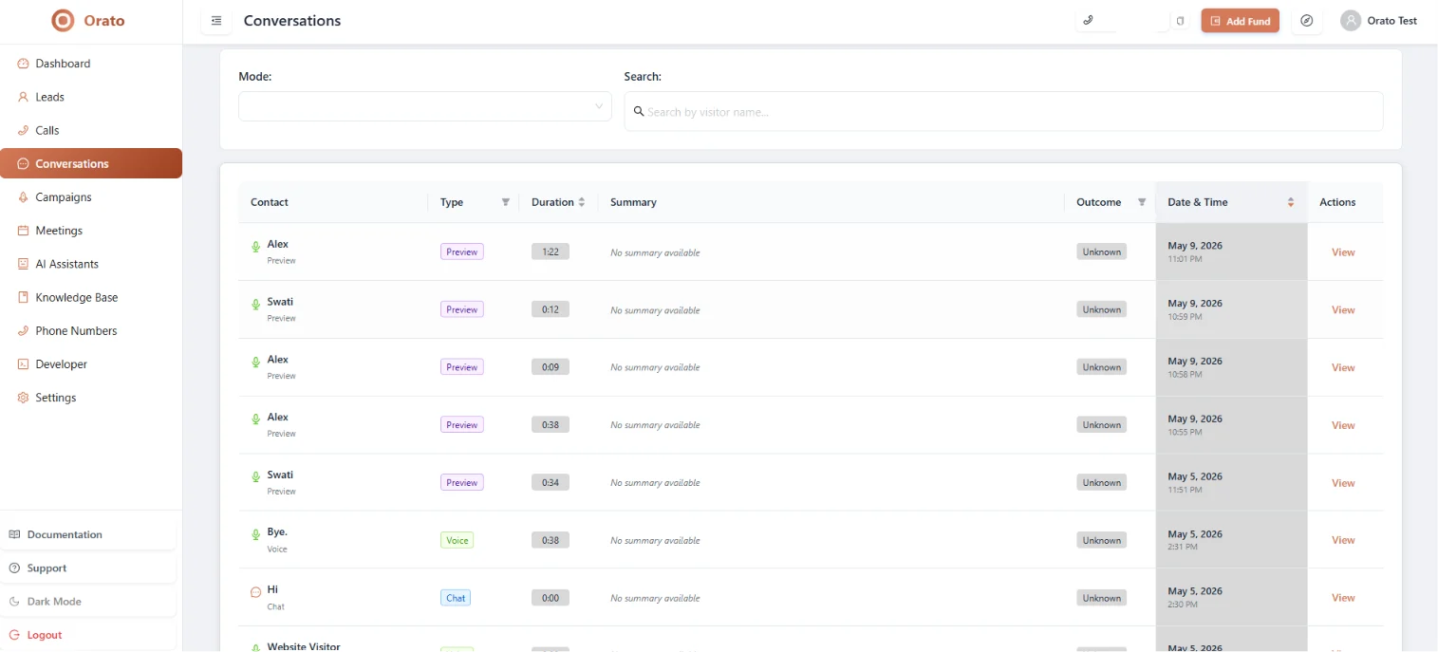Click the Meetings calendar icon
The height and width of the screenshot is (652, 1438).
pyautogui.click(x=24, y=231)
